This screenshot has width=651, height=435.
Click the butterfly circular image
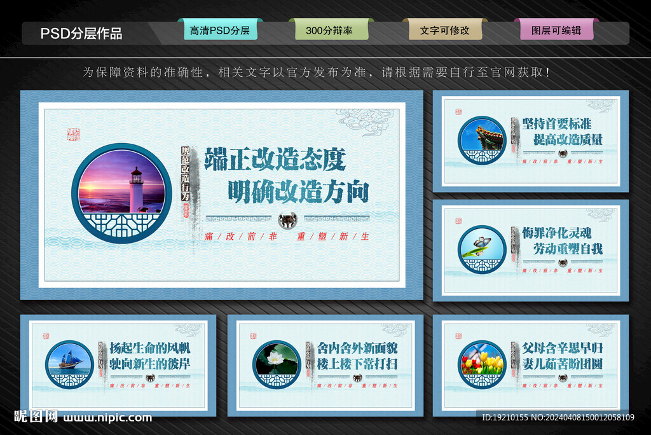tap(482, 249)
